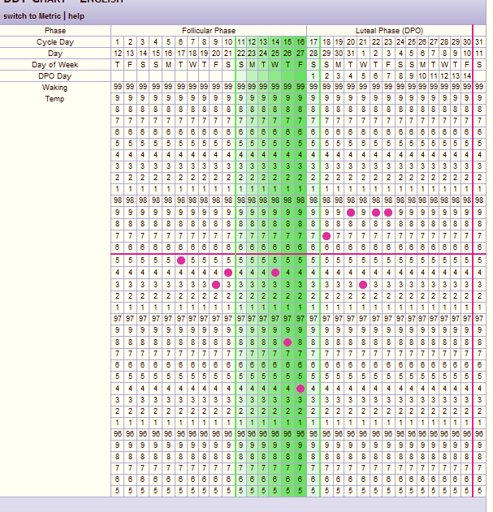Click the '98' temperature cell for cycle day 12
This screenshot has width=493, height=512.
click(252, 200)
